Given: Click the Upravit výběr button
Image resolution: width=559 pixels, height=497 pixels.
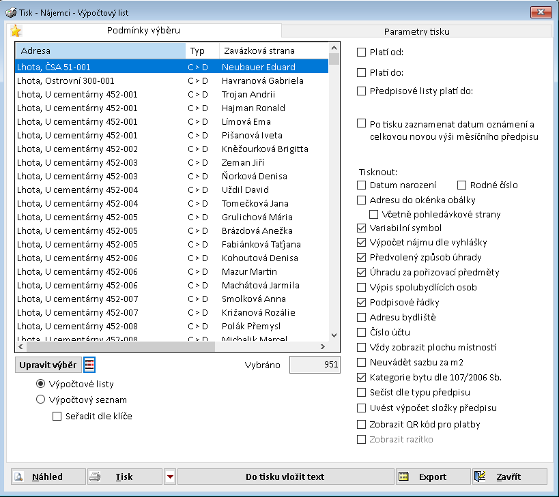Looking at the screenshot, I should coord(47,365).
